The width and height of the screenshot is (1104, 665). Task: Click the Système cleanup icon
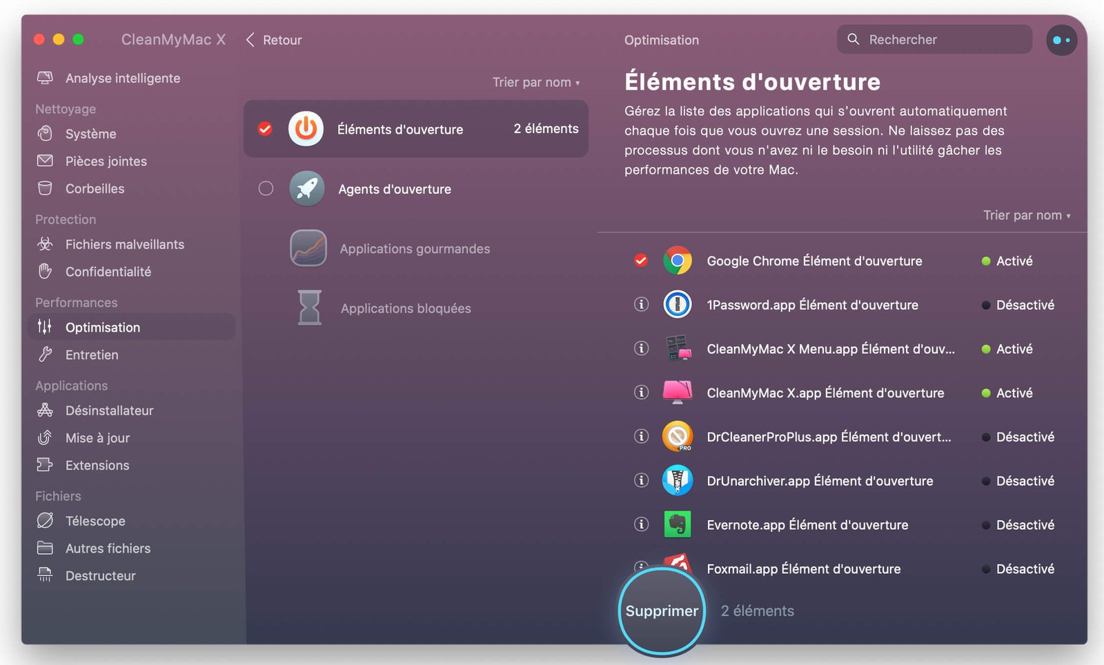coord(45,133)
